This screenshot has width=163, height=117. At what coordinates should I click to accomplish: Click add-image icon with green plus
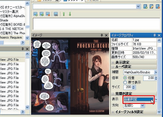(36, 14)
